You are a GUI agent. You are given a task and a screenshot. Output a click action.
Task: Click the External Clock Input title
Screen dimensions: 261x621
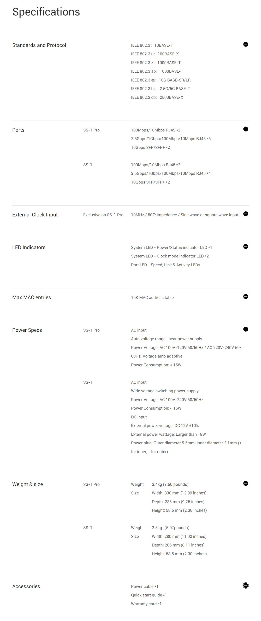(35, 215)
